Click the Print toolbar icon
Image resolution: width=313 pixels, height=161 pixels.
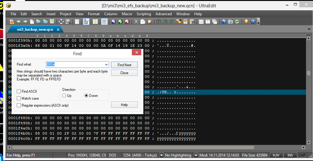pos(61,22)
